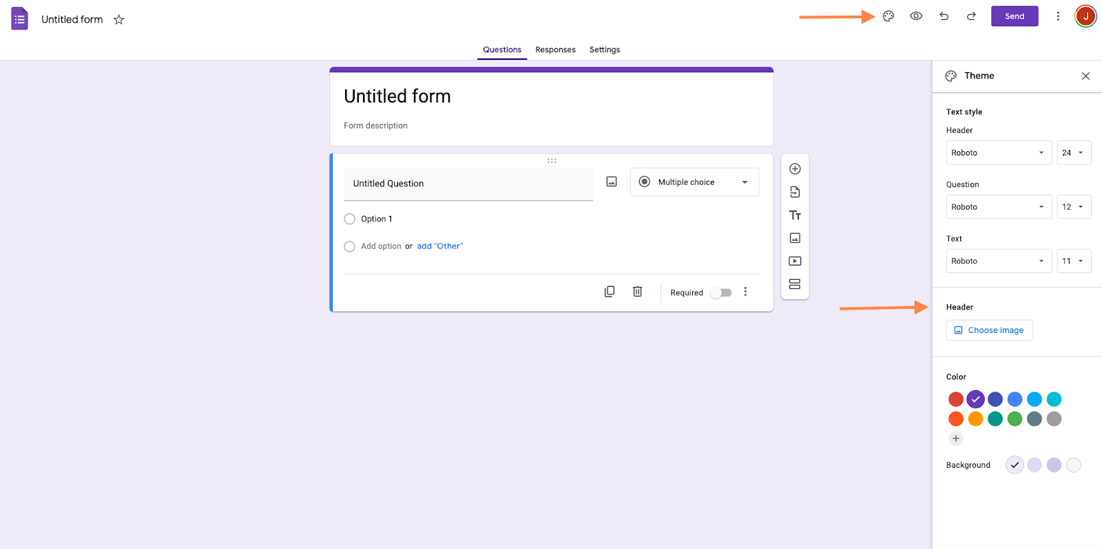
Task: Switch to the Responses tab
Action: point(555,50)
